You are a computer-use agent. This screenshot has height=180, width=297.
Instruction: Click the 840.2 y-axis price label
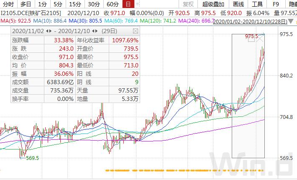(x=286, y=76)
